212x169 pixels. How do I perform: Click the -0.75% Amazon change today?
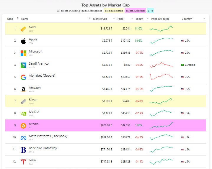[139, 89]
